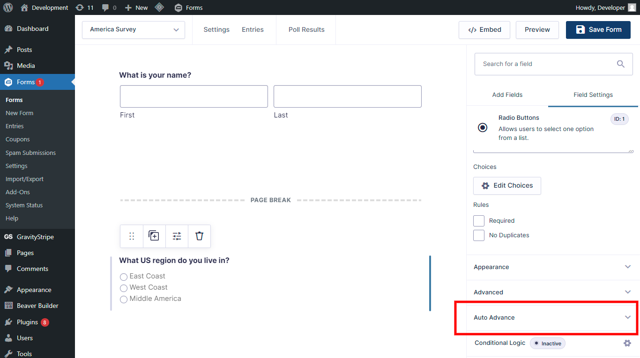The image size is (640, 358).
Task: Click the Search for a field box
Action: tap(554, 64)
